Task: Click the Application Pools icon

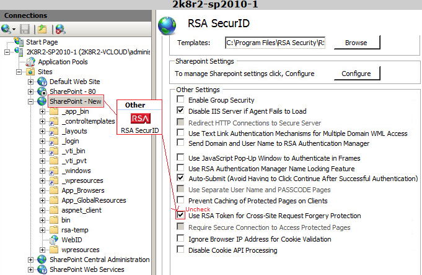Action: (x=31, y=62)
